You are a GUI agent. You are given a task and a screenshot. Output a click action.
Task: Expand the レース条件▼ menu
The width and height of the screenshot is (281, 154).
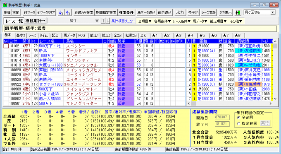pyautogui.click(x=182, y=21)
